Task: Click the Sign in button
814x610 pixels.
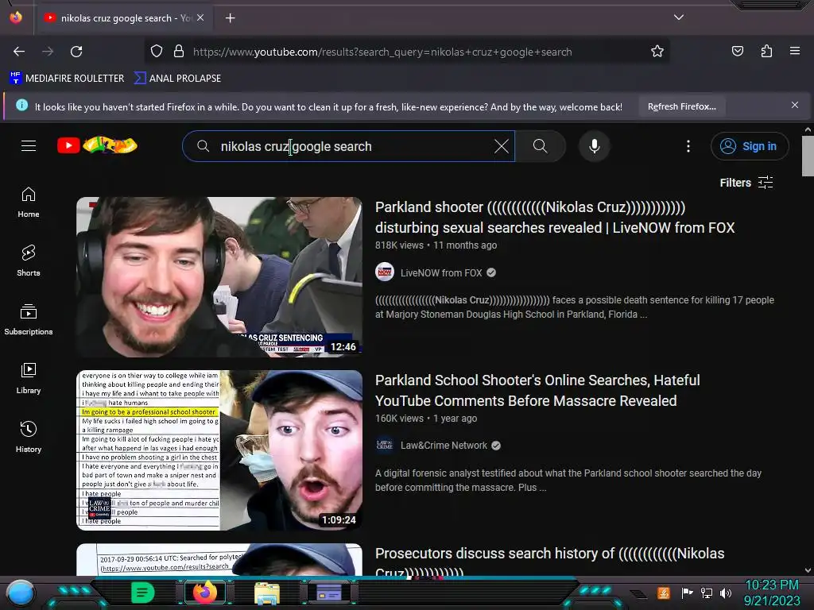Action: (x=749, y=146)
